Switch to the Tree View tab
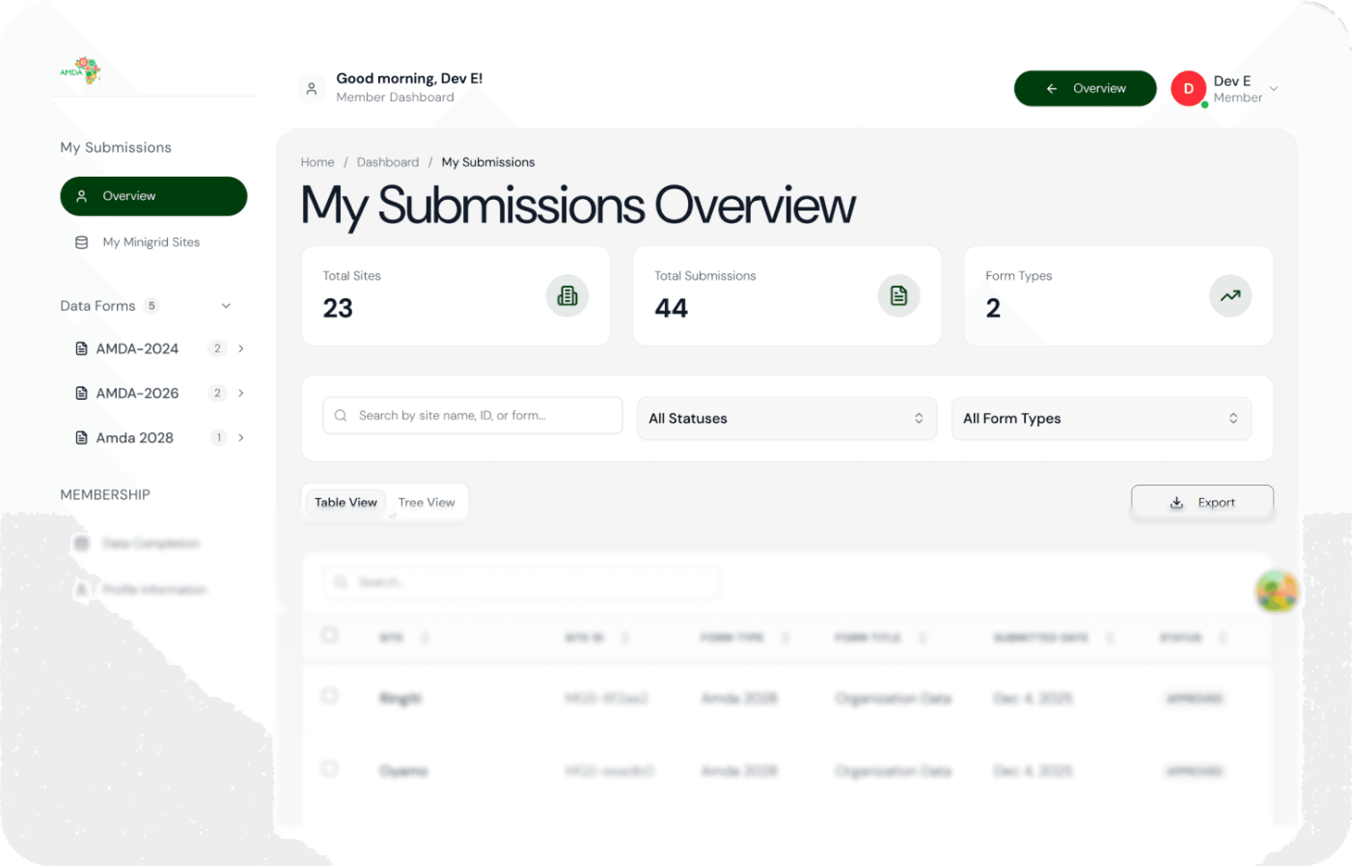 [426, 502]
